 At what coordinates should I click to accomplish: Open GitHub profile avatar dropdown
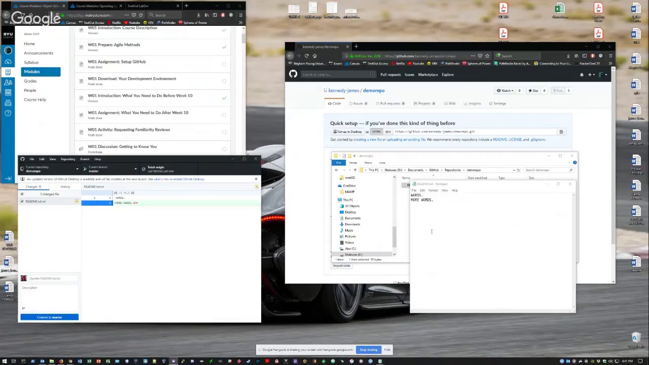603,75
